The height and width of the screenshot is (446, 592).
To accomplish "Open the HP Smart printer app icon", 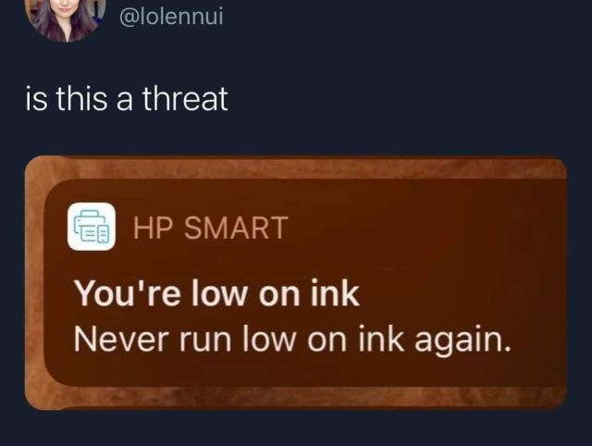I will (92, 227).
